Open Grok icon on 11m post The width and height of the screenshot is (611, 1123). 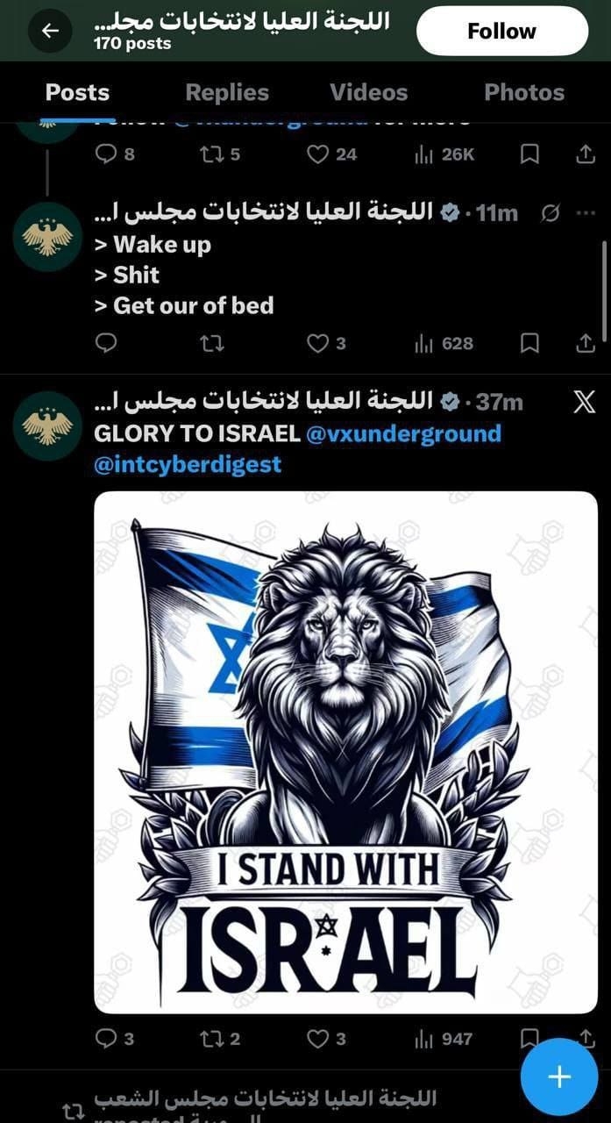coord(551,213)
